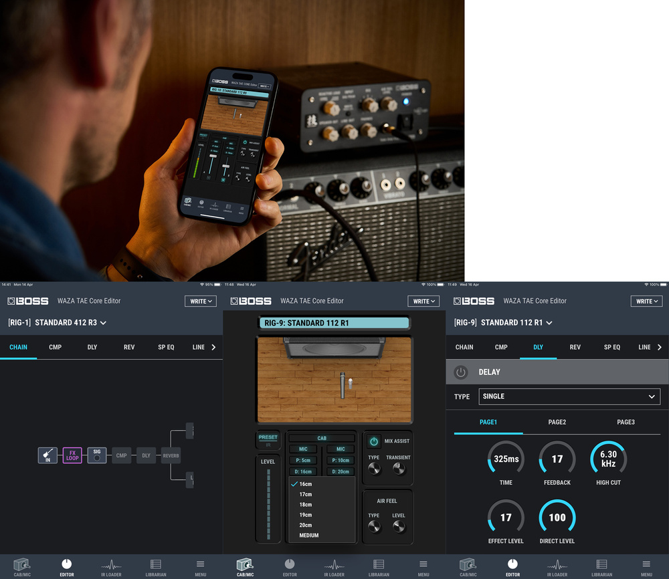Open the delay TYPE SINGLE dropdown

[569, 396]
